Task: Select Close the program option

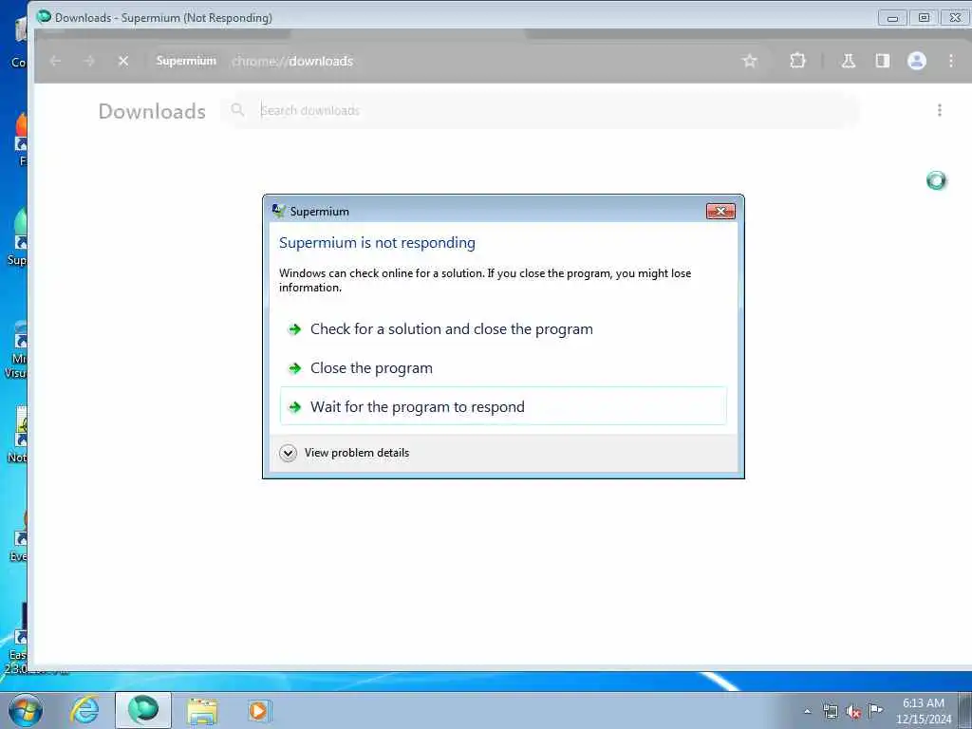Action: pos(503,368)
